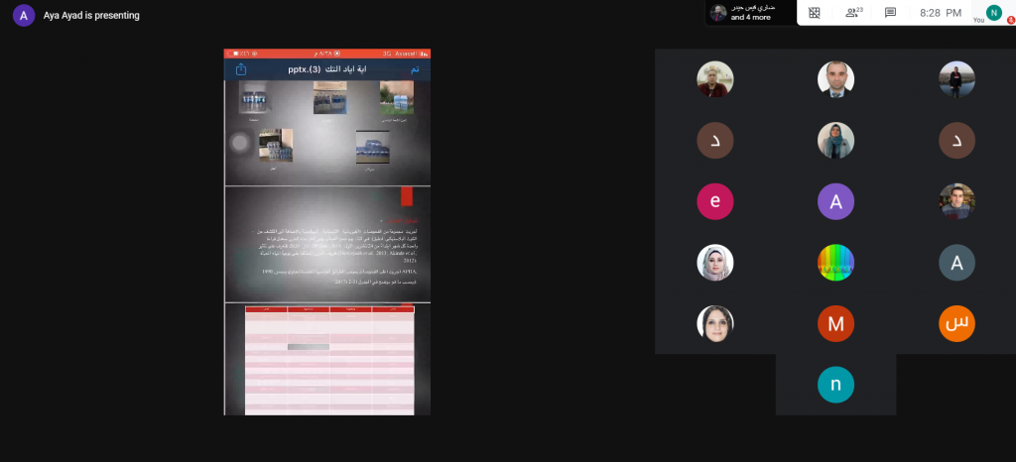
Task: Select the purple "A" participant tile
Action: point(835,201)
